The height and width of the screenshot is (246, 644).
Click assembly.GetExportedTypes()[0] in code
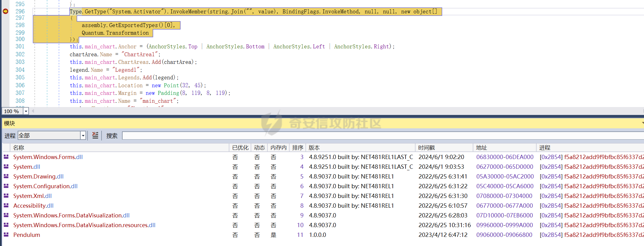(x=127, y=25)
